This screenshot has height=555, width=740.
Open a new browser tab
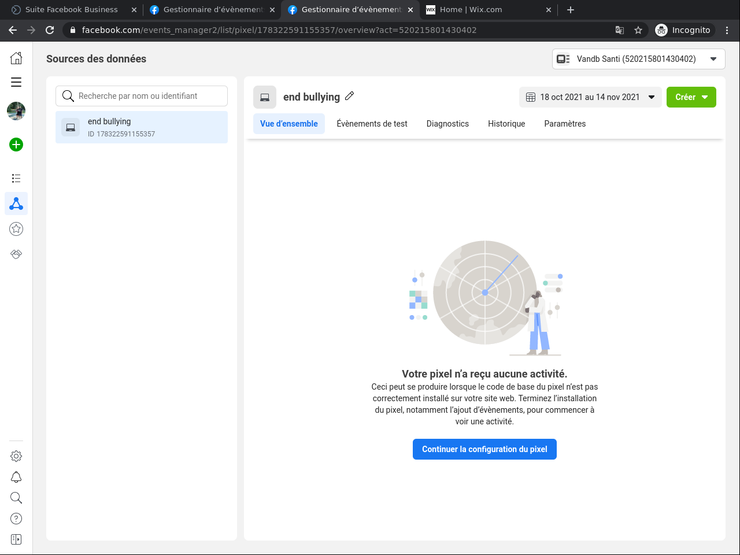(571, 10)
